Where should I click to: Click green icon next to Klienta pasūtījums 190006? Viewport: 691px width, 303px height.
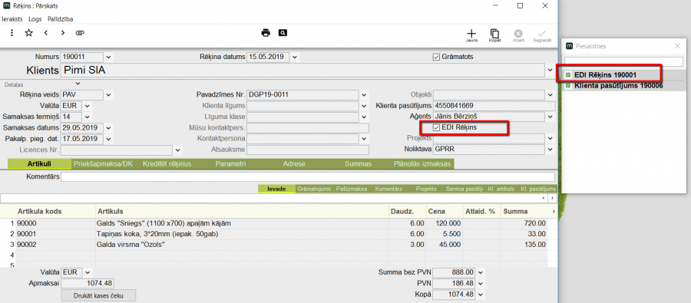pos(568,85)
